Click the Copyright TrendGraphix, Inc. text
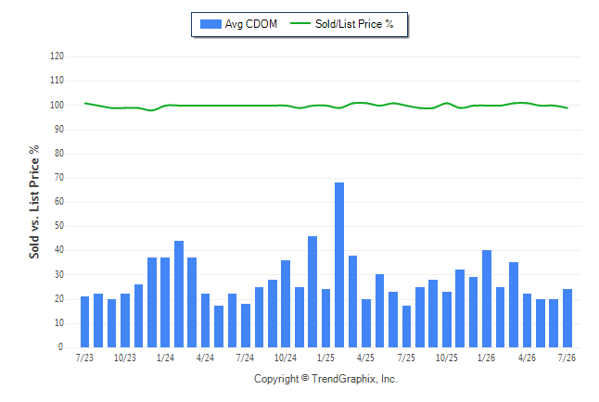599x402 pixels. [x=325, y=379]
